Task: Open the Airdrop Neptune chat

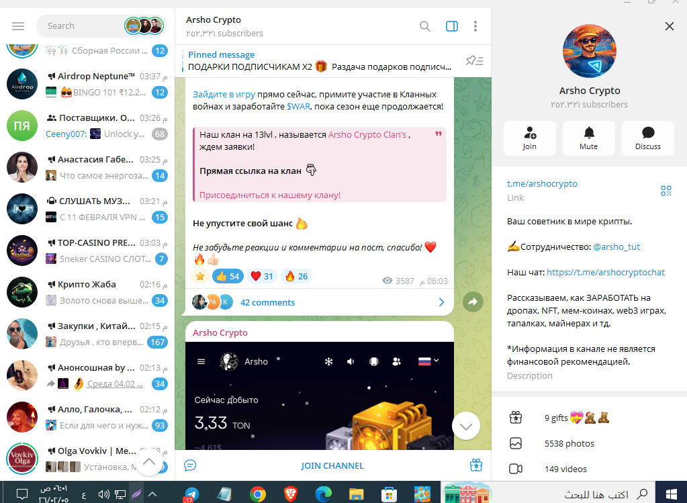Action: (x=87, y=84)
